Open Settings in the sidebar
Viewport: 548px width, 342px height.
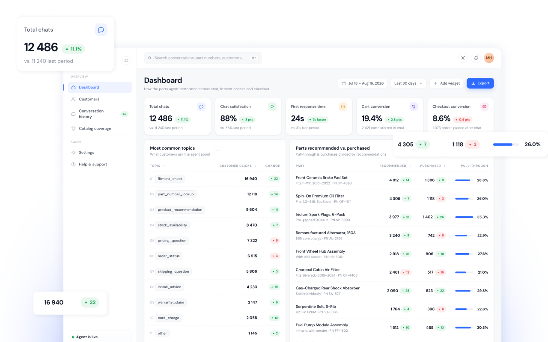100,153
